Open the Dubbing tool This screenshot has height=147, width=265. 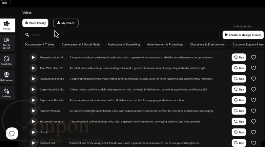click(x=7, y=93)
